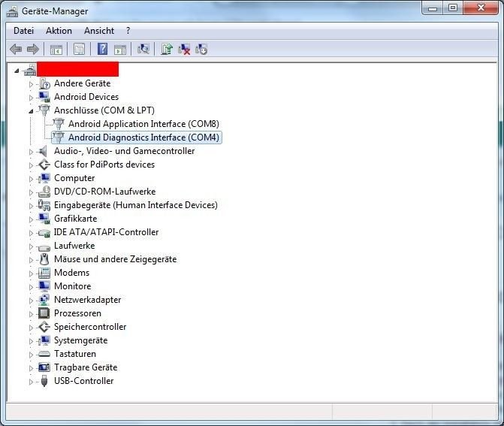Uninstall device toolbar icon with red X
This screenshot has height=426, width=504.
pyautogui.click(x=184, y=49)
